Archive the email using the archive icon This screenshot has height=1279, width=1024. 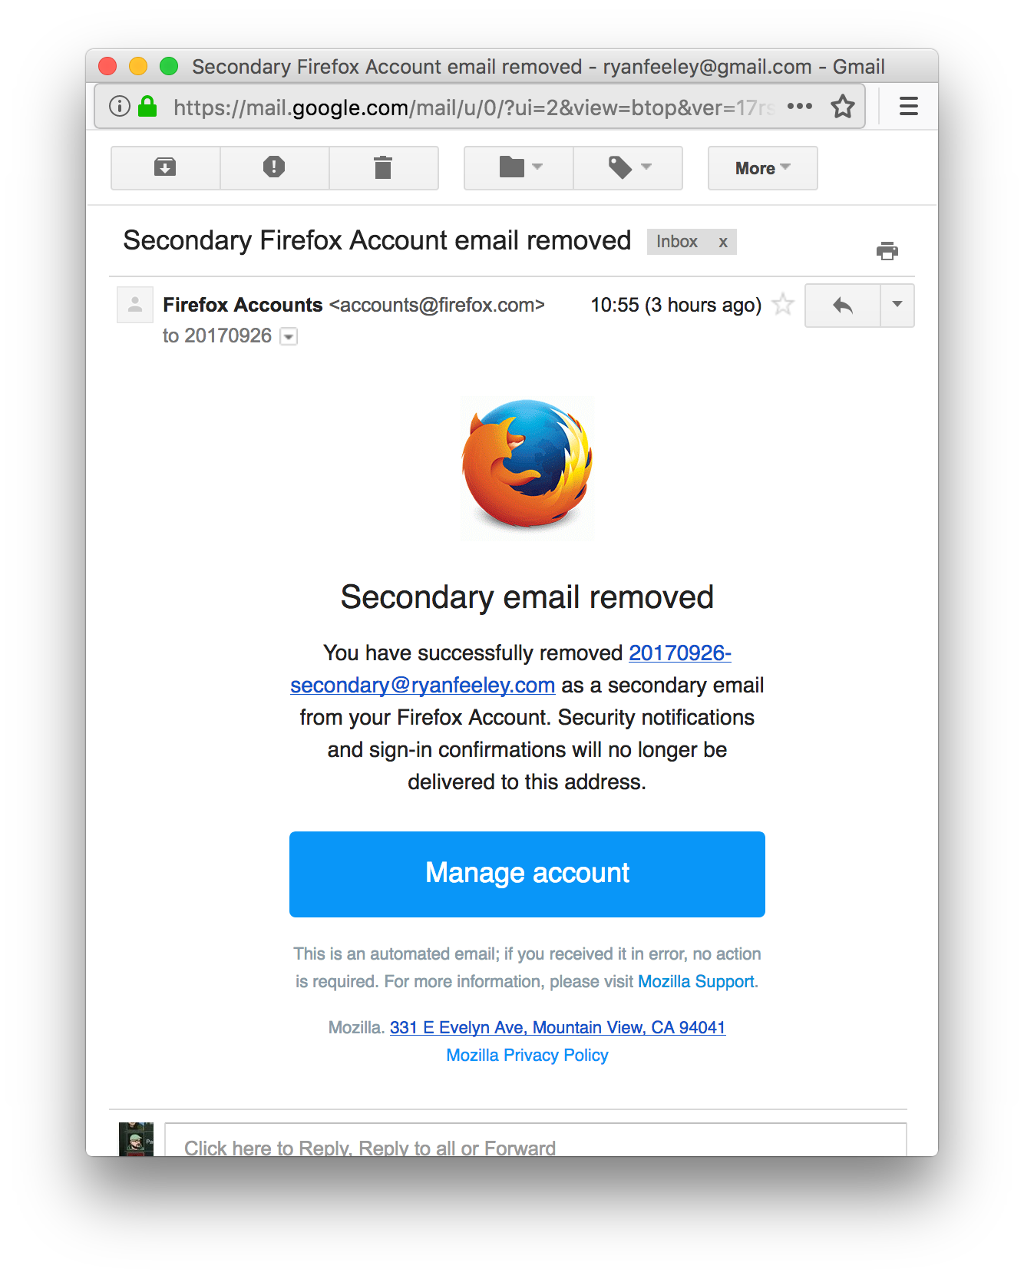click(164, 167)
